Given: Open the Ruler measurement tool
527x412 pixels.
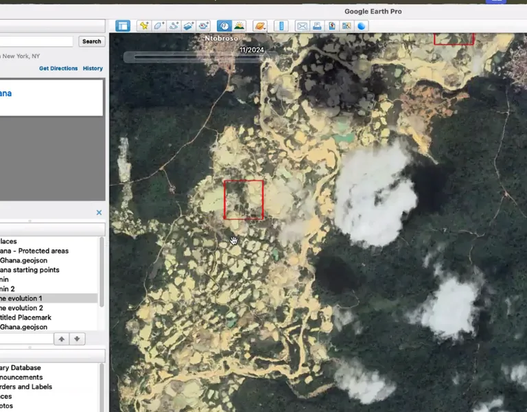Looking at the screenshot, I should point(281,26).
